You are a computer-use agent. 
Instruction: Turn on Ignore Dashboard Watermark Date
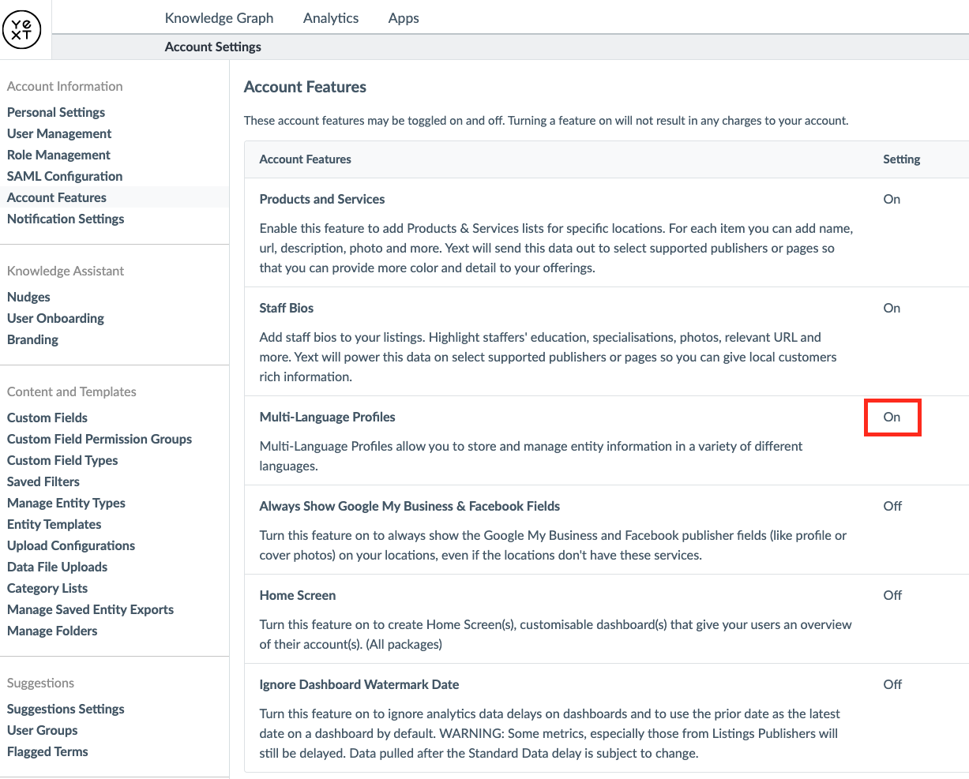pos(892,684)
